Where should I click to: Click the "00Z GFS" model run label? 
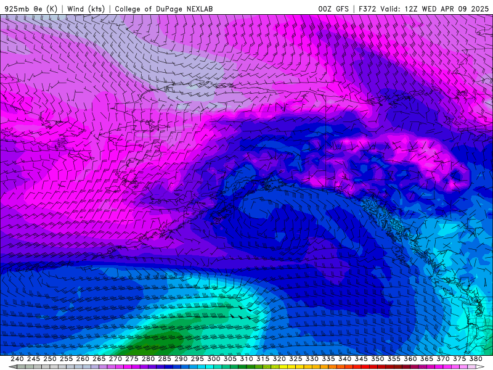pos(333,9)
